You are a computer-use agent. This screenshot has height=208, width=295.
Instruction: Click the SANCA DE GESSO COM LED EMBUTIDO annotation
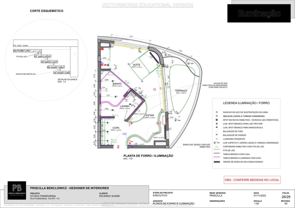(x=196, y=146)
